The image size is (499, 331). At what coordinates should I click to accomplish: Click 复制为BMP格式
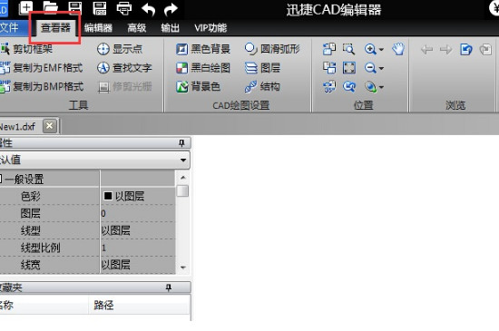(x=42, y=86)
